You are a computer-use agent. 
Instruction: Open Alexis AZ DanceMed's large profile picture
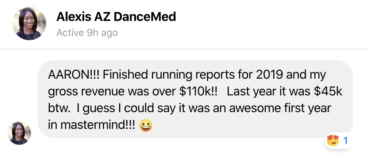[x=29, y=23]
